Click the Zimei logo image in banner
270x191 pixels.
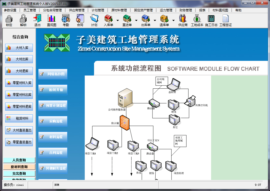pyautogui.click(x=57, y=43)
